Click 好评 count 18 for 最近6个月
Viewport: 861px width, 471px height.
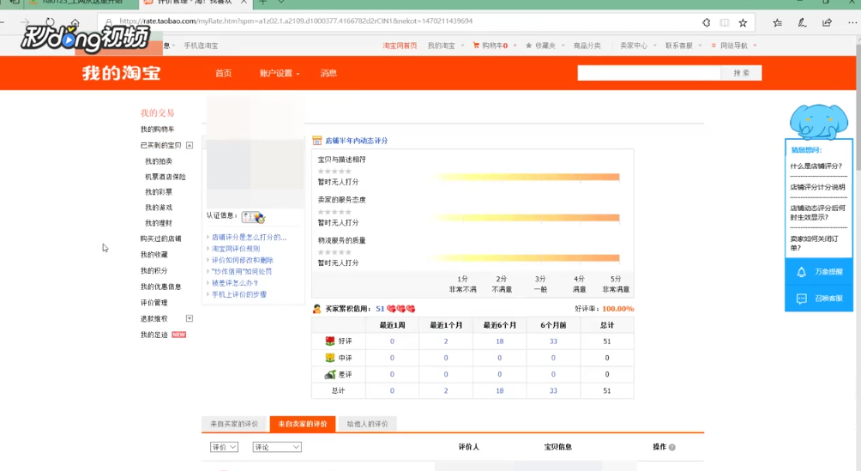500,341
